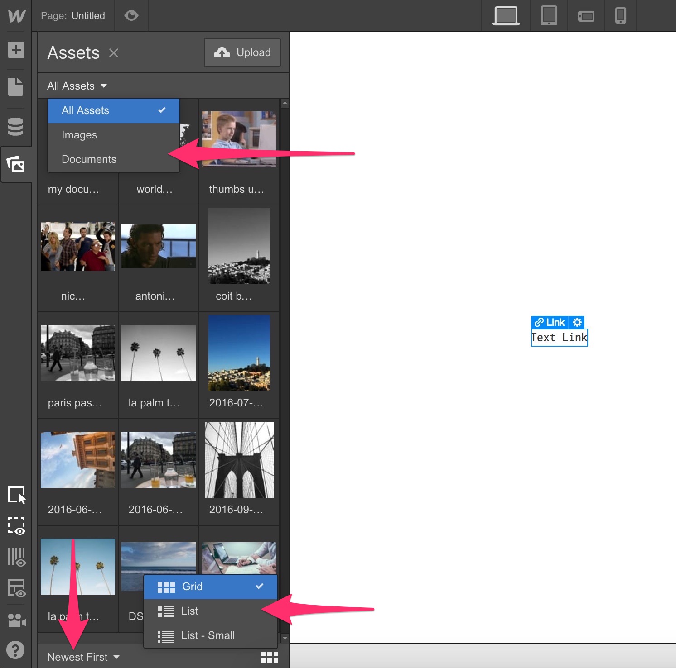Click the grid layout icon at panel bottom

pyautogui.click(x=270, y=657)
